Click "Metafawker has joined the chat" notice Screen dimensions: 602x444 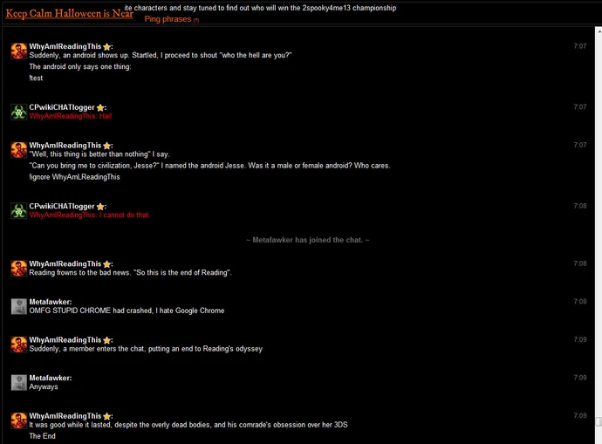coord(307,240)
